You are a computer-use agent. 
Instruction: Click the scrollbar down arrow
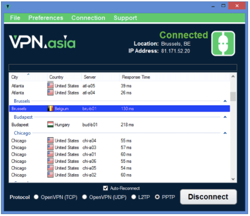tap(233, 179)
